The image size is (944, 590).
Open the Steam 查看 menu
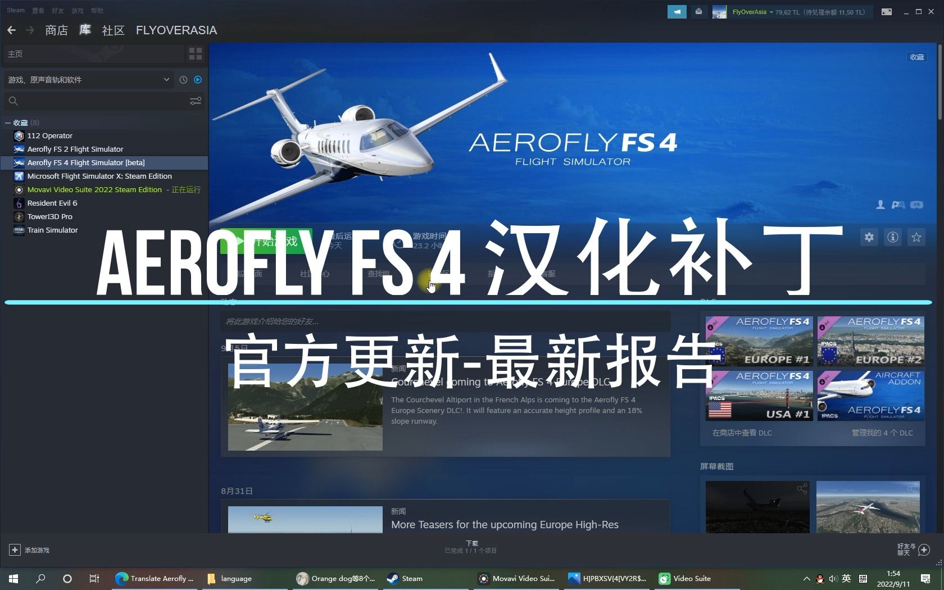(37, 10)
